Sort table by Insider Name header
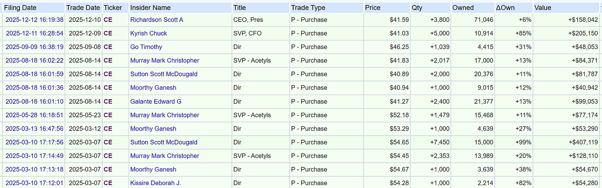 pyautogui.click(x=150, y=8)
